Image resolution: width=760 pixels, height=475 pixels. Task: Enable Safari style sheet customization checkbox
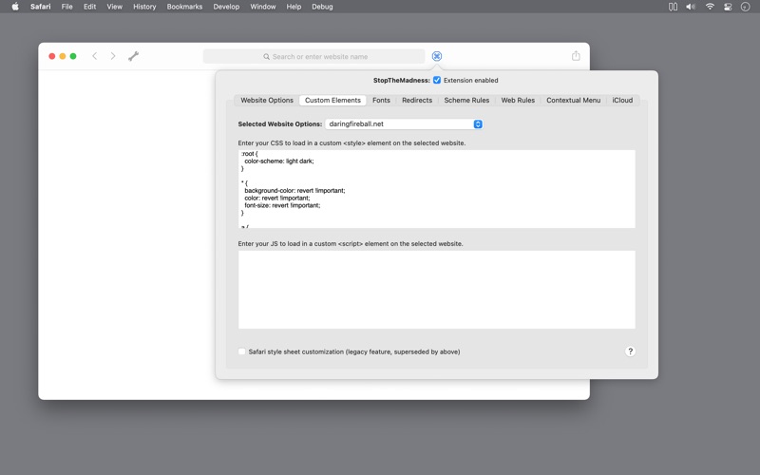[x=242, y=351]
